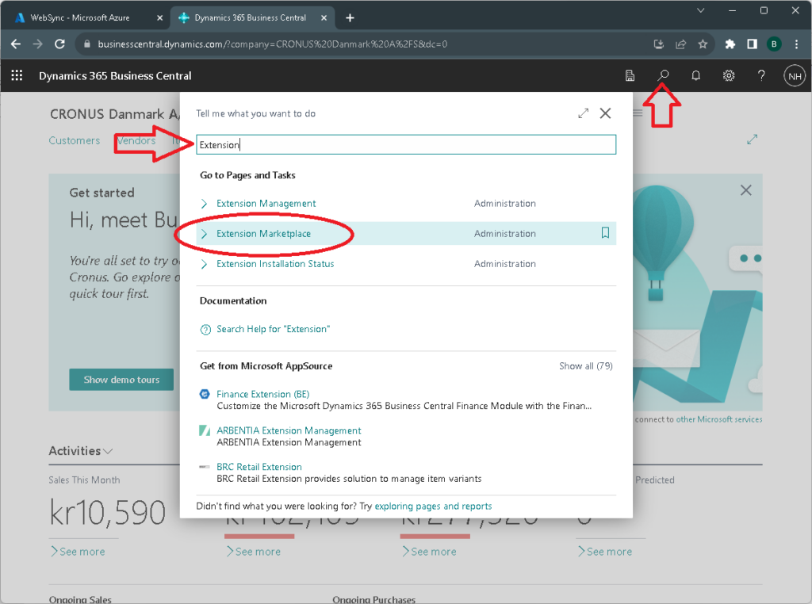Click the help question mark icon
812x604 pixels.
(x=761, y=76)
